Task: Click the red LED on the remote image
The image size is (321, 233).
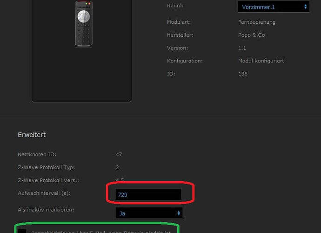Action: point(89,3)
